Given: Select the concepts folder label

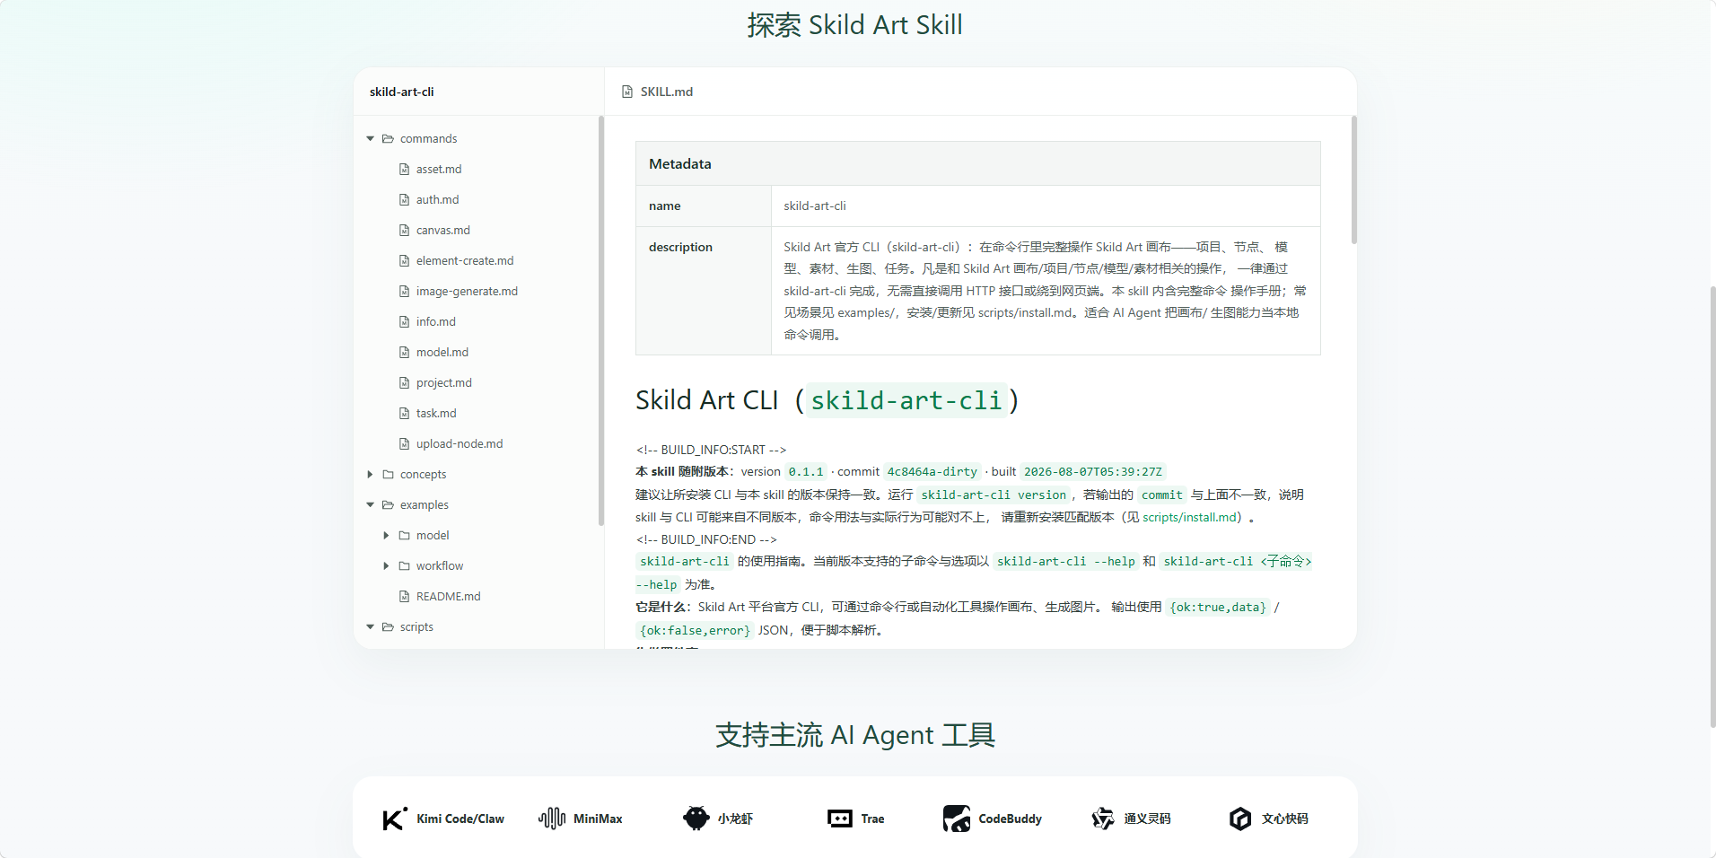Looking at the screenshot, I should pyautogui.click(x=424, y=475).
